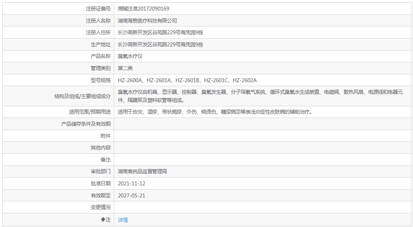Select the 生产地址 address value
This screenshot has width=413, height=227.
click(161, 44)
